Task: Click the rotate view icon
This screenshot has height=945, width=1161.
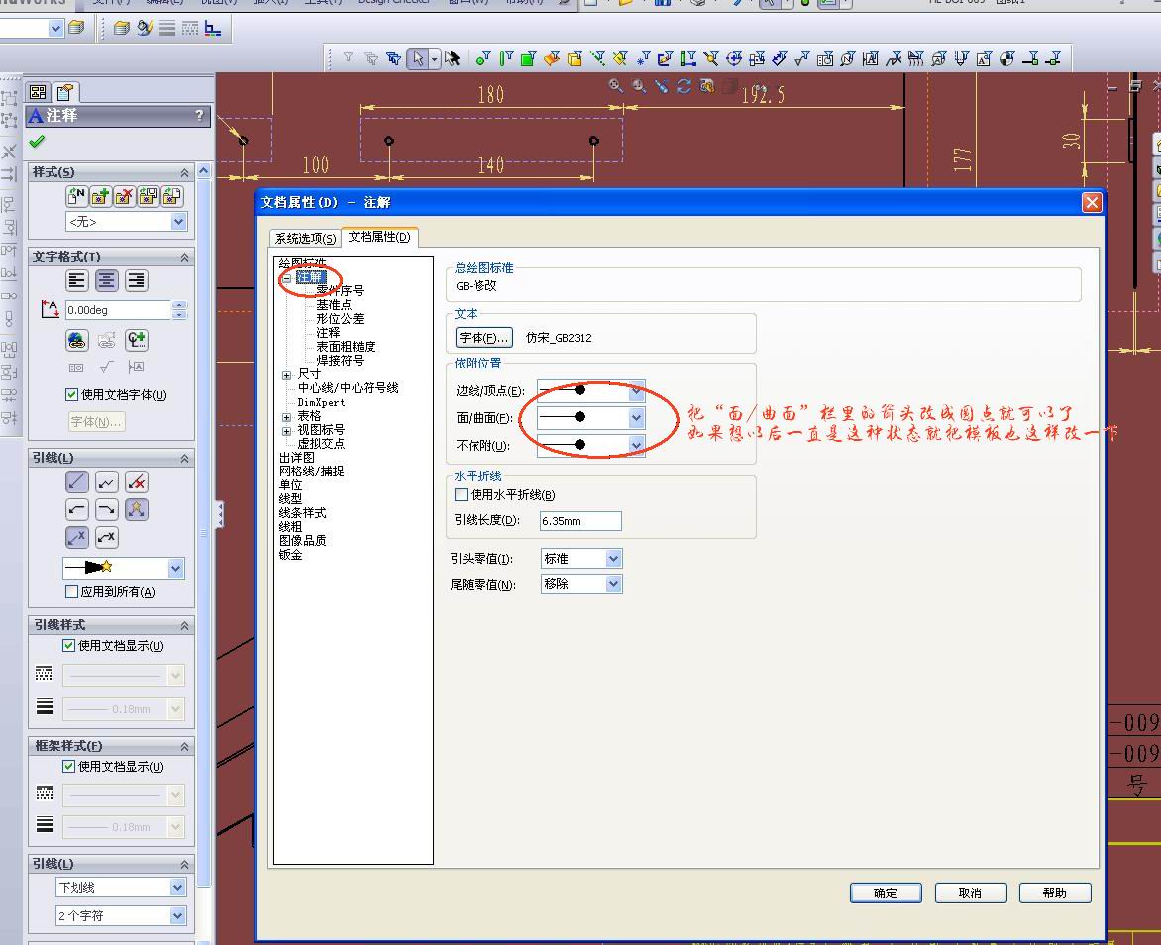Action: click(x=684, y=86)
